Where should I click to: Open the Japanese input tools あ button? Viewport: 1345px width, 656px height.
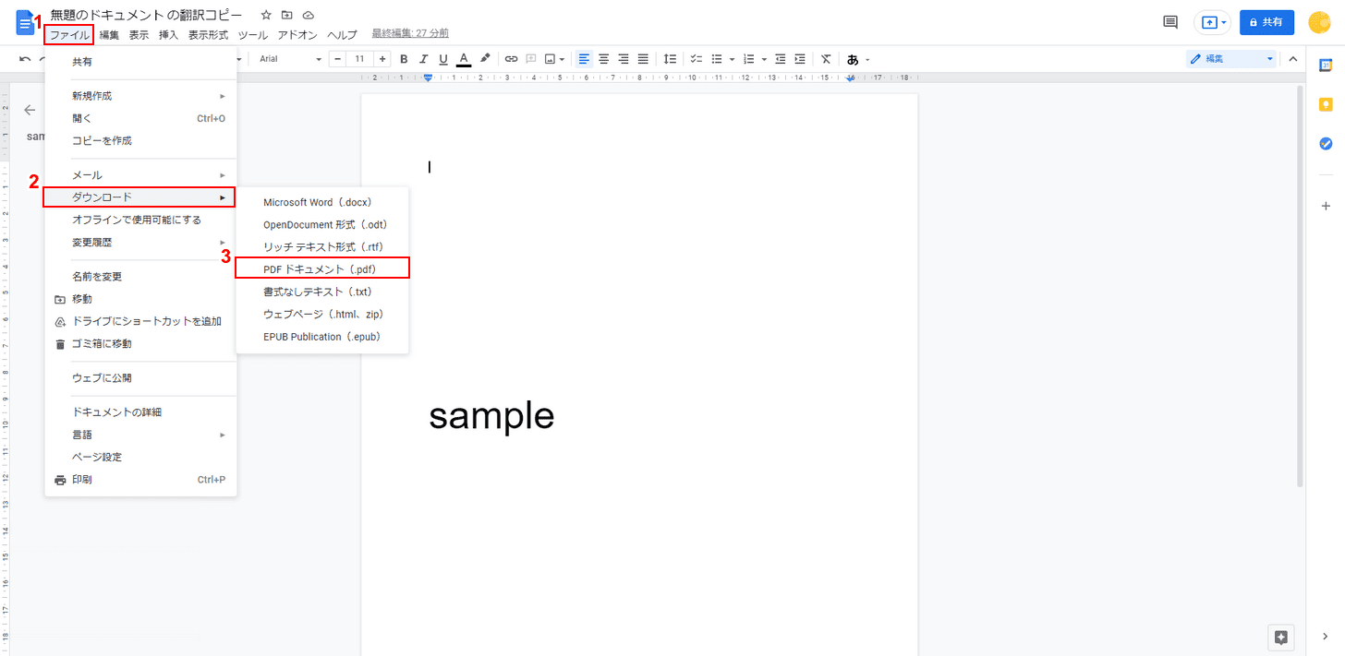[x=853, y=59]
